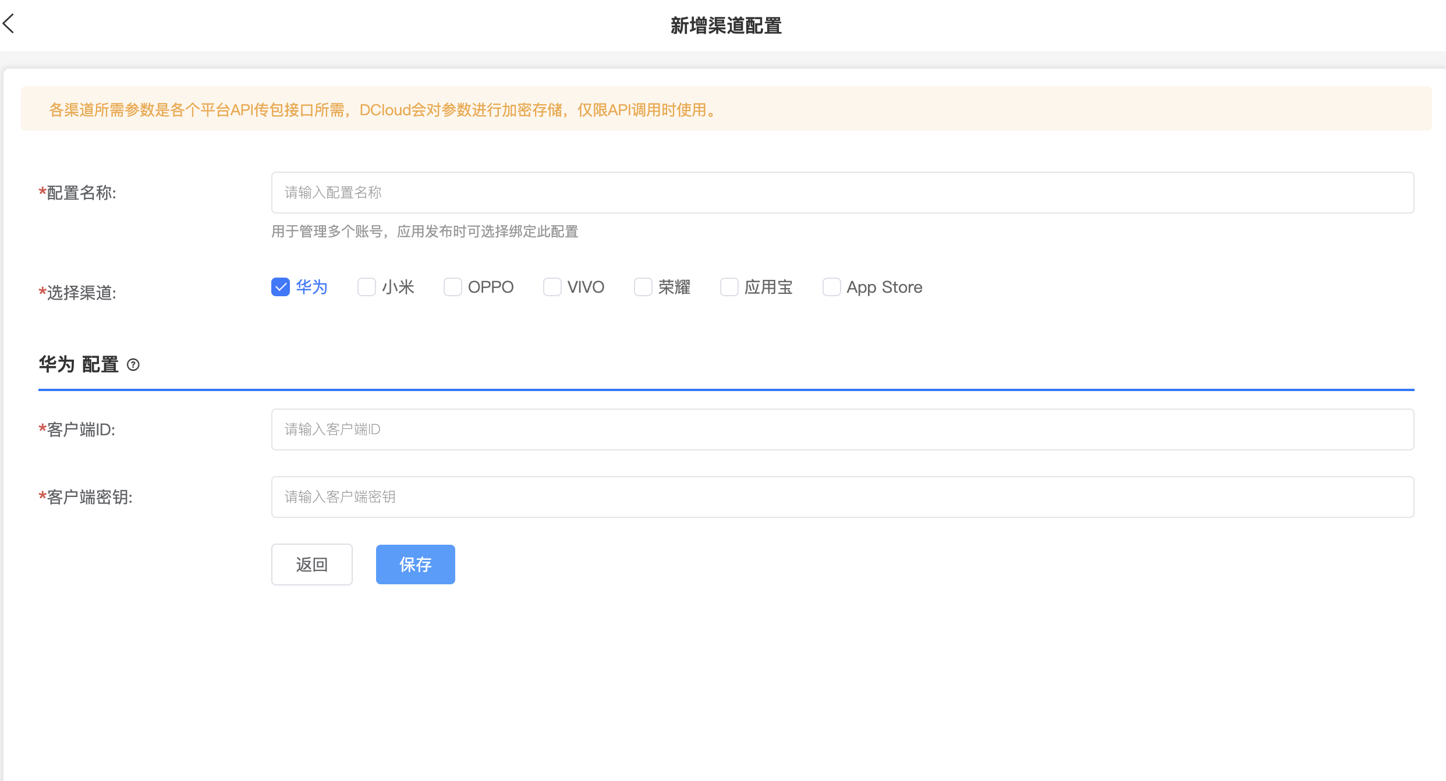The image size is (1446, 781).
Task: Tick the OPPO channel checkbox
Action: (453, 287)
